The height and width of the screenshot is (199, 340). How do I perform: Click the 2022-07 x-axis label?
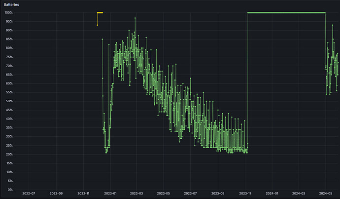coord(29,194)
